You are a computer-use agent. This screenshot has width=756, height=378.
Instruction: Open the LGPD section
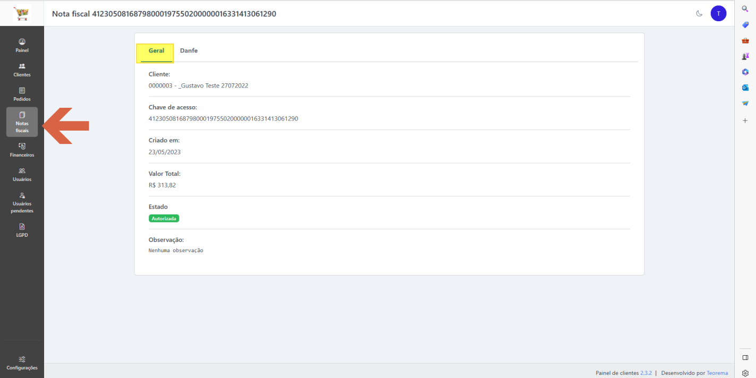(x=22, y=230)
